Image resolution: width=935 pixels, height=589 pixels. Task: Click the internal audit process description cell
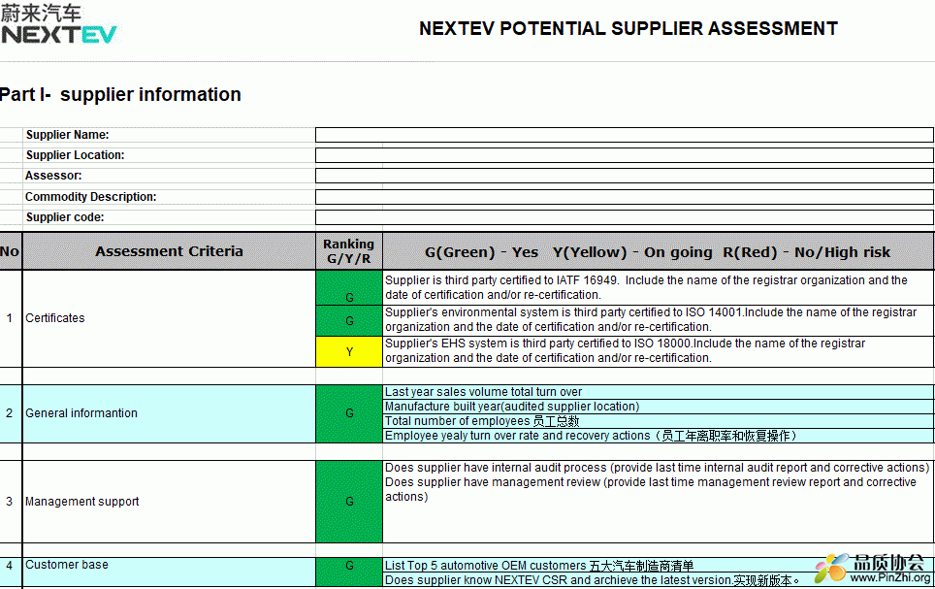pyautogui.click(x=659, y=502)
